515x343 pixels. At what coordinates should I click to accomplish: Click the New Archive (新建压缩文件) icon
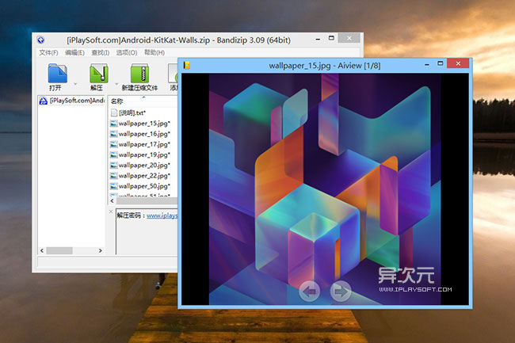139,74
